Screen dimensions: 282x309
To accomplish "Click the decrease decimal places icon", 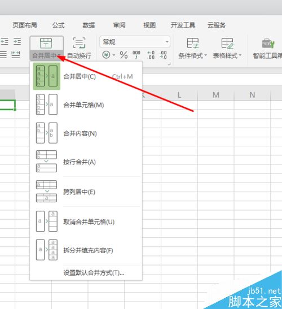I will (x=164, y=55).
